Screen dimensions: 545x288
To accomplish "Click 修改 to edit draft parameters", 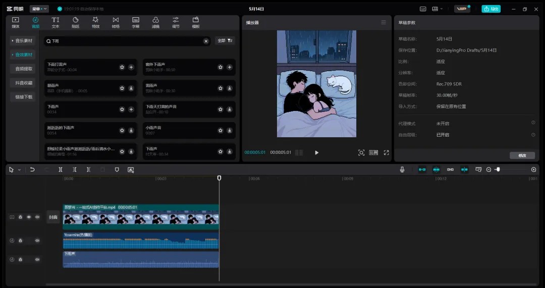I will 522,155.
